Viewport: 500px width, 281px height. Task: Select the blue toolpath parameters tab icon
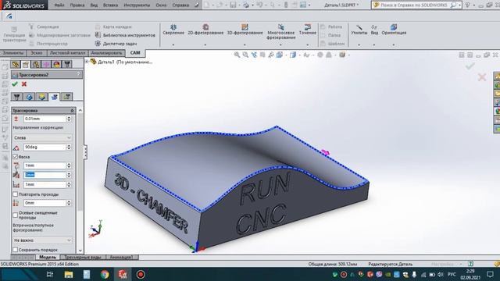click(54, 97)
